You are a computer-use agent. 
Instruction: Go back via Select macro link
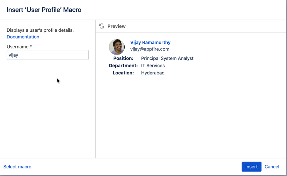pos(17,167)
